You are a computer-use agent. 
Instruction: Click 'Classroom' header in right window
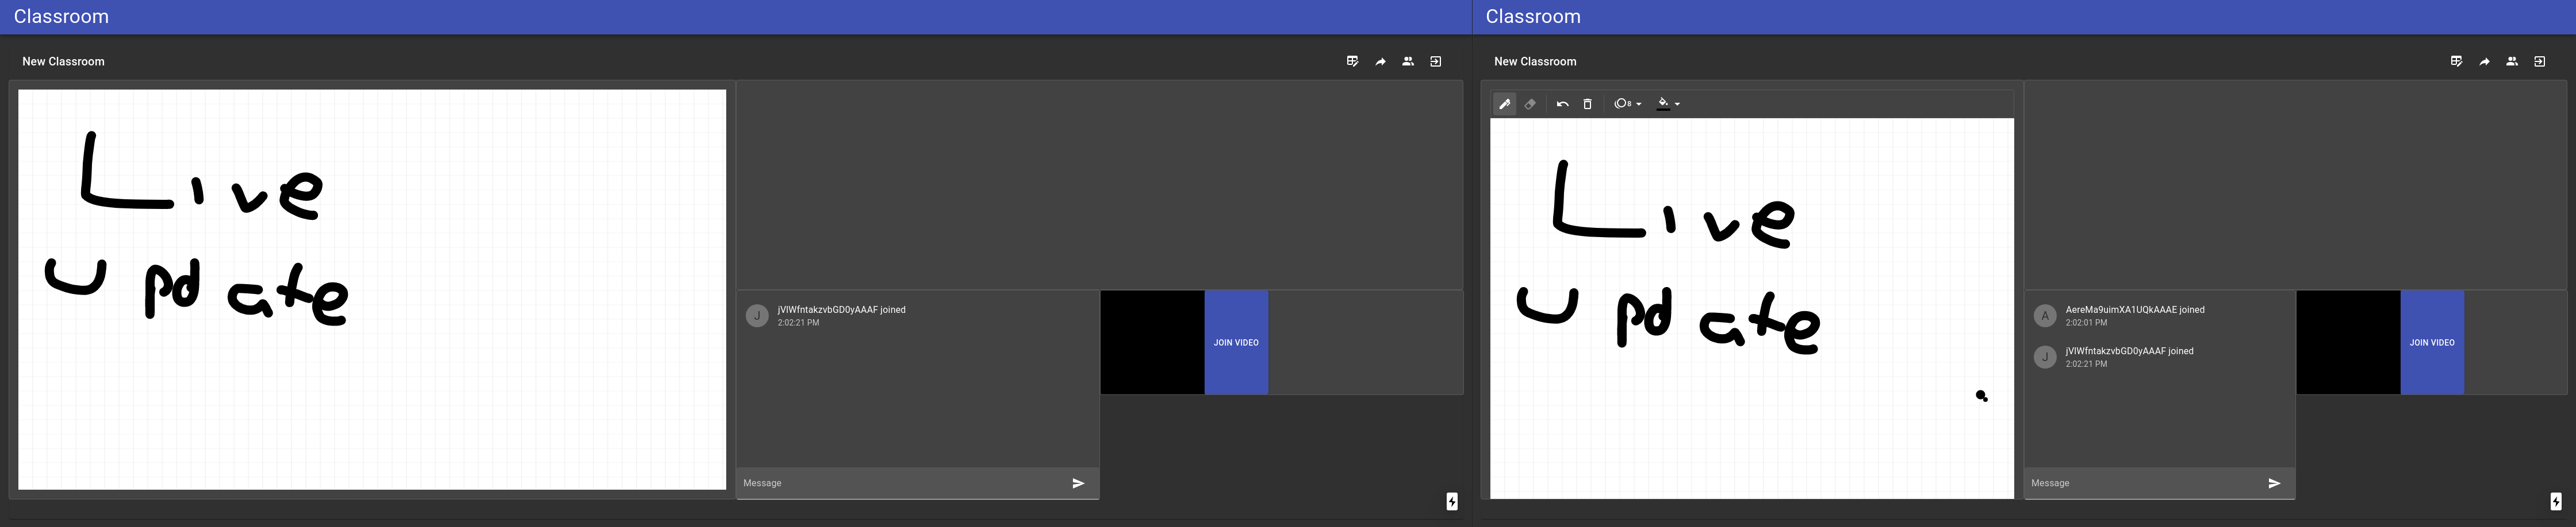click(x=1533, y=17)
